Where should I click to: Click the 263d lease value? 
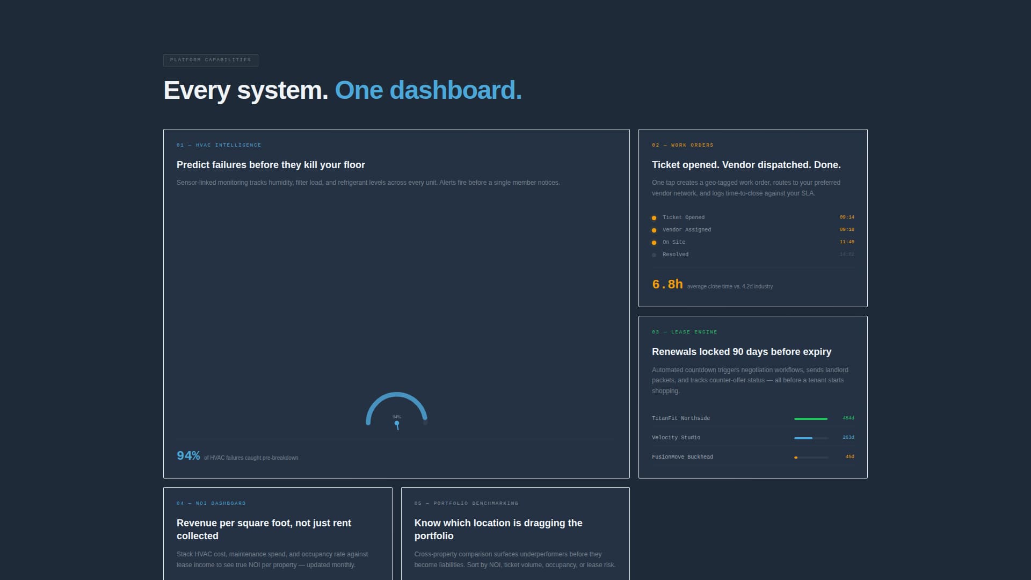point(848,438)
